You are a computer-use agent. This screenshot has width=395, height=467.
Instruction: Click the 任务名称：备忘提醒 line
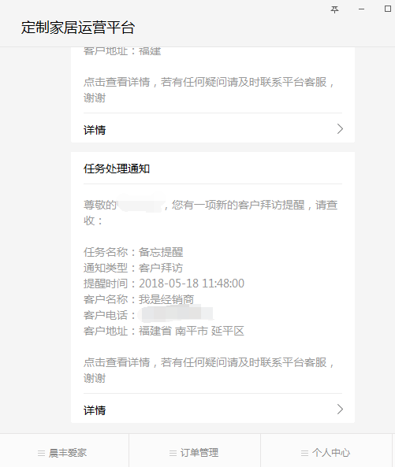pyautogui.click(x=133, y=252)
